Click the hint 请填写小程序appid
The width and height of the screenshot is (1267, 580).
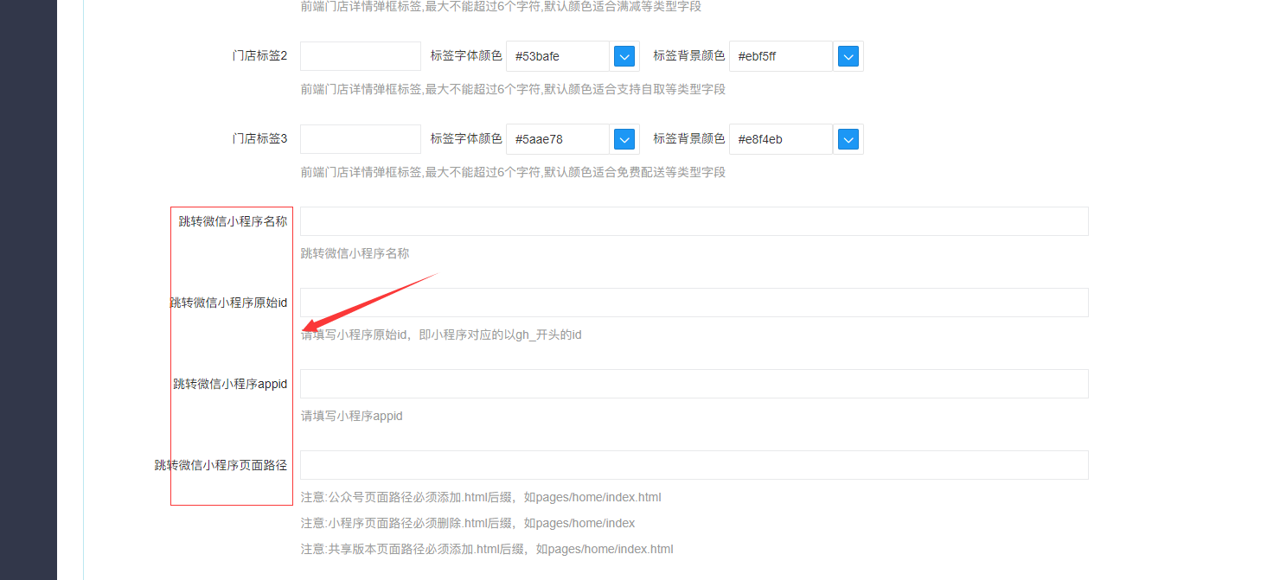(x=351, y=416)
